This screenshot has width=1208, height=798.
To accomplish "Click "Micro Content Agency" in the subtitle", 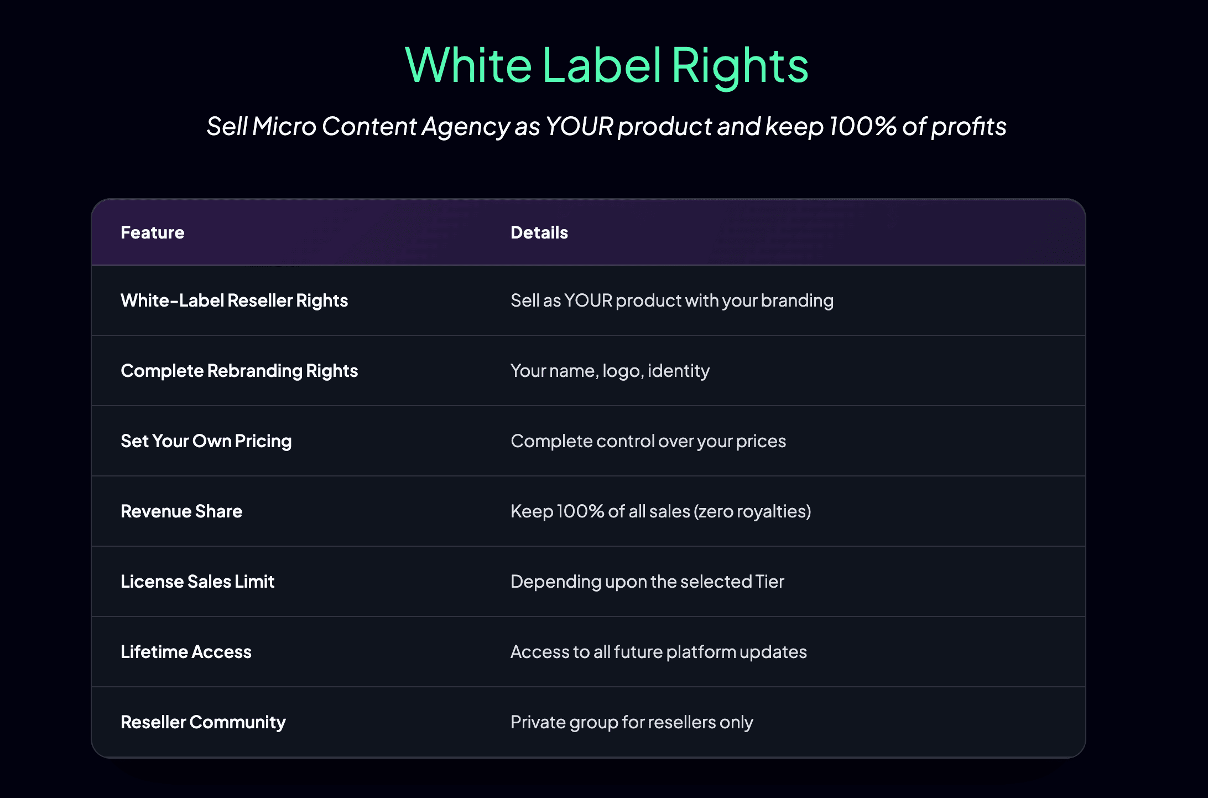I will coord(381,126).
